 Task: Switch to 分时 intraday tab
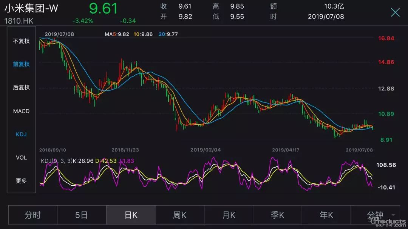click(32, 215)
